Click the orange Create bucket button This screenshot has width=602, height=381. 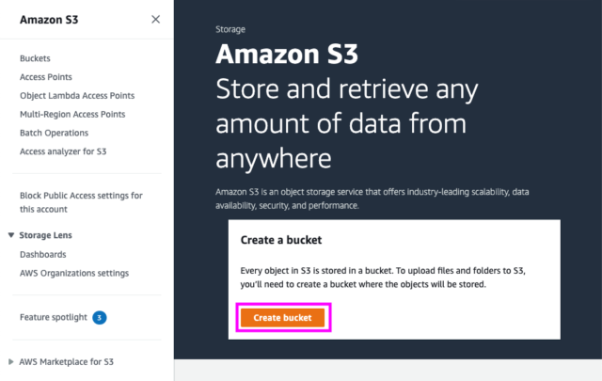pyautogui.click(x=282, y=318)
